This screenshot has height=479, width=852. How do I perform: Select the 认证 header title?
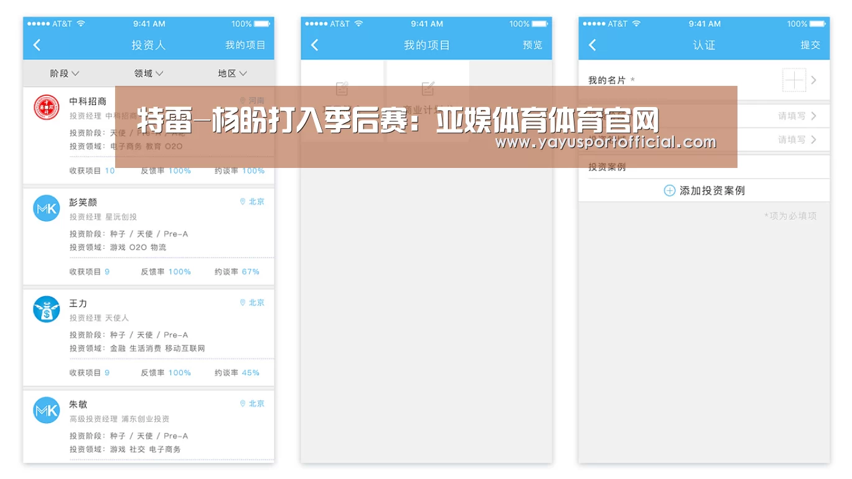click(704, 45)
